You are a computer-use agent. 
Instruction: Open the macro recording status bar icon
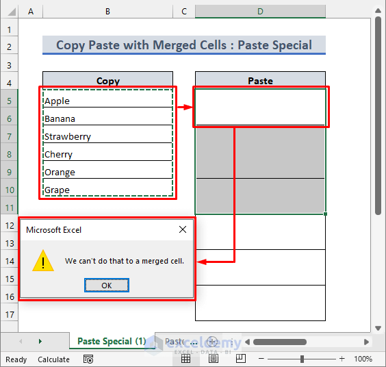(x=88, y=359)
